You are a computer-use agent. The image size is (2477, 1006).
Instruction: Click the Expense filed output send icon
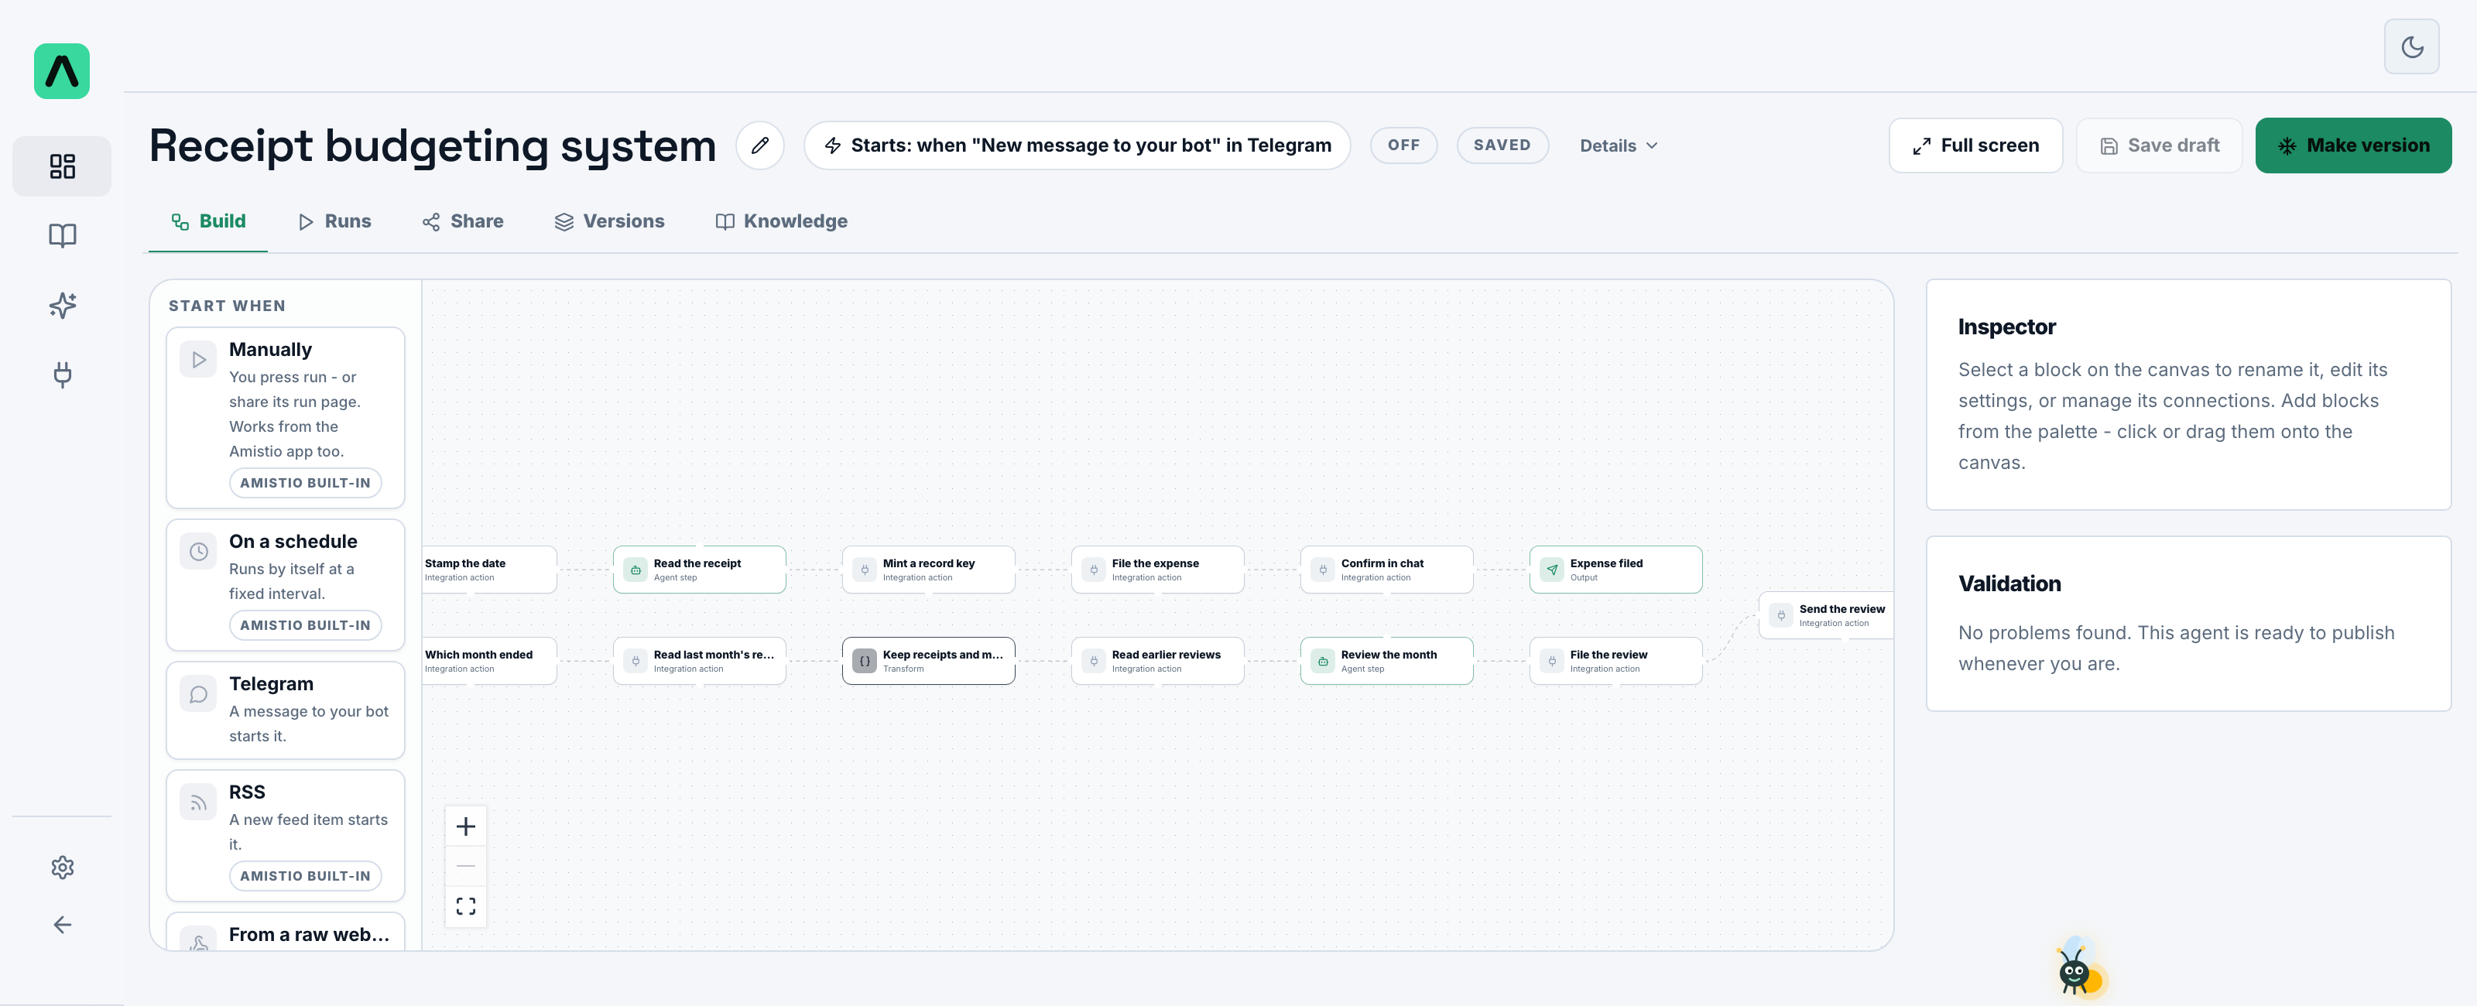[1552, 570]
